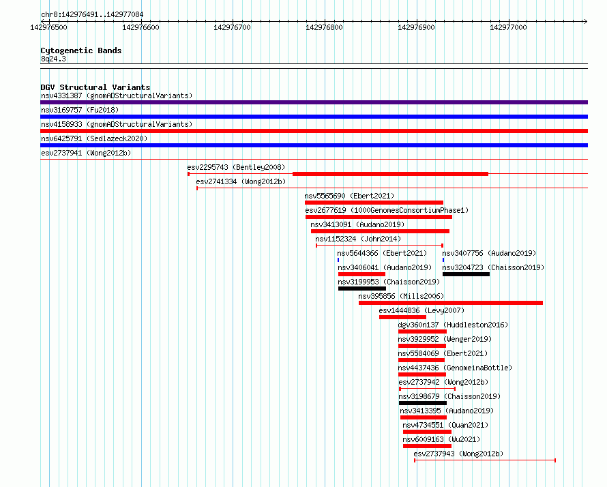Viewport: 607px width, 487px height.
Task: Open nsv4158933 (gnomADStructuralVariants) label
Action: pos(117,124)
